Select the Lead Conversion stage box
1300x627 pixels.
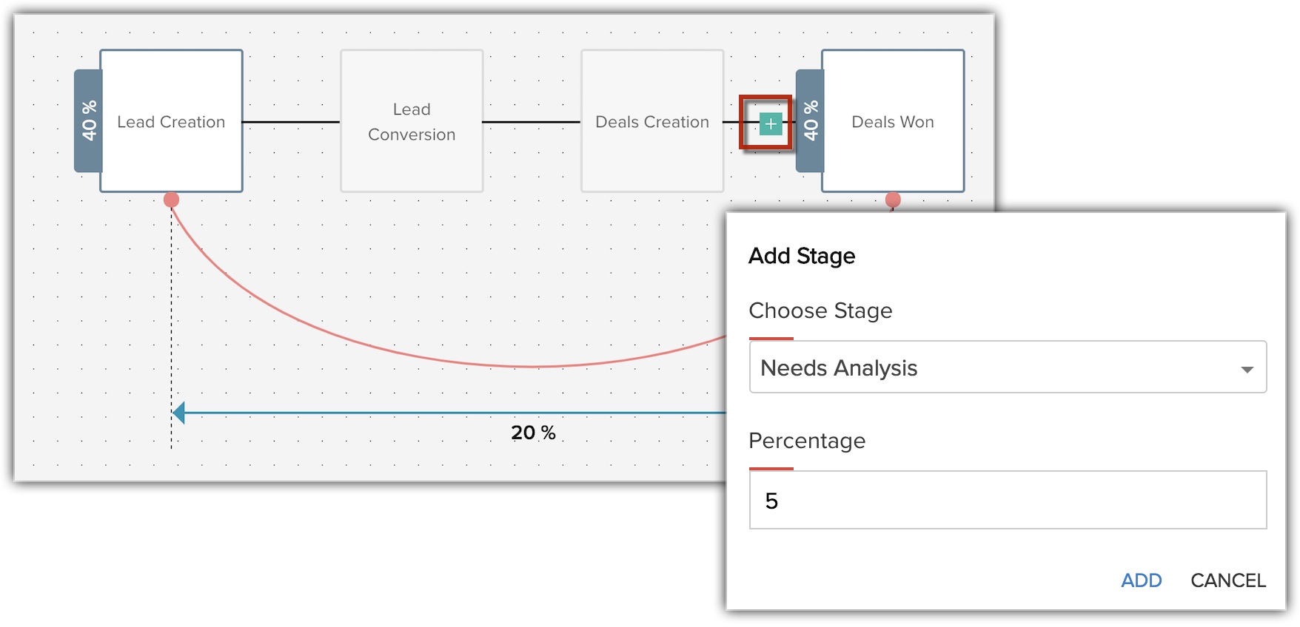click(x=412, y=121)
